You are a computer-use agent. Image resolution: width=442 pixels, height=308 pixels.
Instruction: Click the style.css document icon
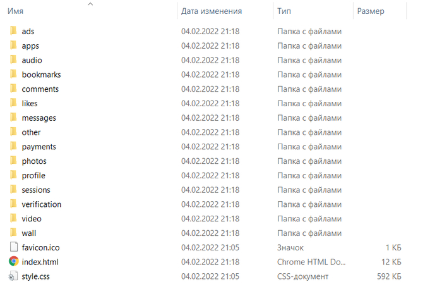[x=13, y=276]
